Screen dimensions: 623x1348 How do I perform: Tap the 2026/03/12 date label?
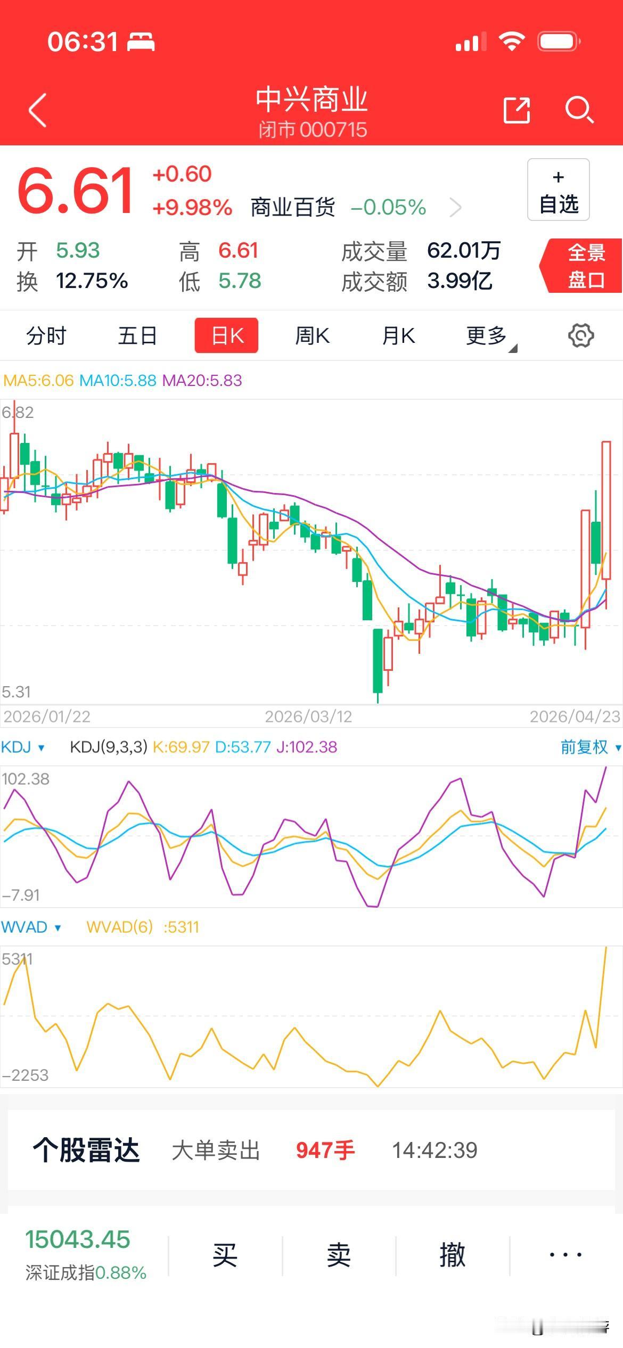click(x=308, y=716)
